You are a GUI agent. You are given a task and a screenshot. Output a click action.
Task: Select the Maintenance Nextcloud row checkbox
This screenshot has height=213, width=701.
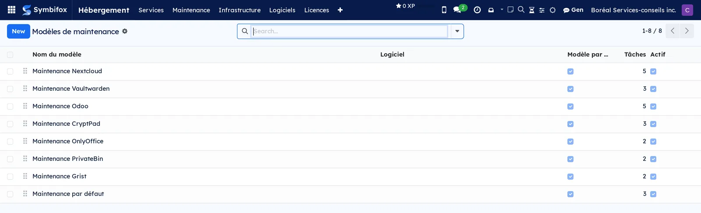10,71
